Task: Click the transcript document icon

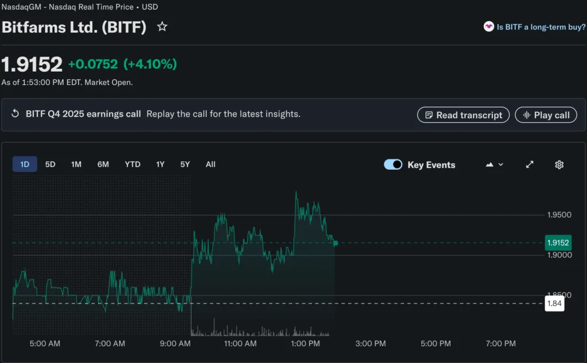Action: coord(429,115)
